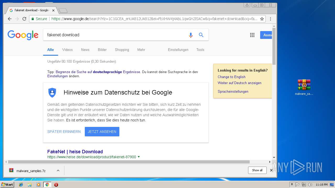The height and width of the screenshot is (188, 335).
Task: Click Weiter auf Deutsch anzeigen link
Action: click(x=239, y=83)
